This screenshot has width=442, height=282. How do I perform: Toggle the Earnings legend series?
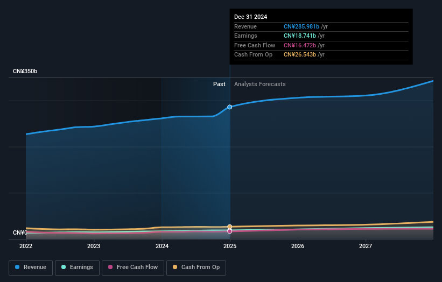click(77, 267)
